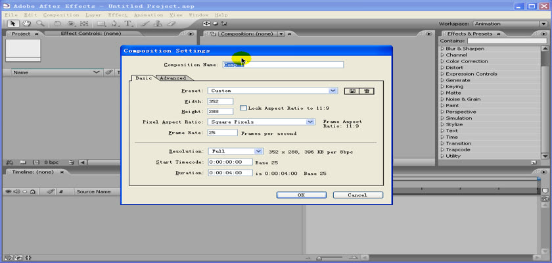Open the File menu
Image resolution: width=552 pixels, height=263 pixels.
pos(11,15)
